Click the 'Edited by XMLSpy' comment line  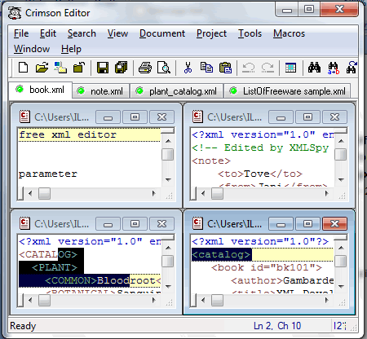coord(260,147)
